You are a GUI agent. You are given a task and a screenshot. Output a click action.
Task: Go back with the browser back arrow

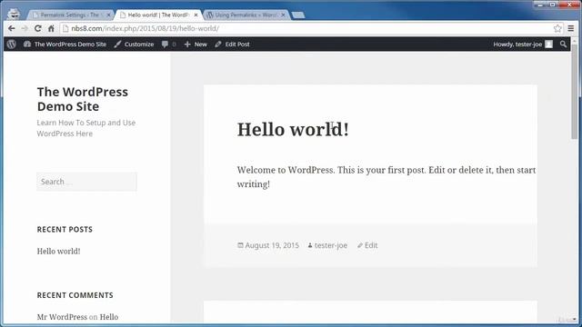pos(12,28)
